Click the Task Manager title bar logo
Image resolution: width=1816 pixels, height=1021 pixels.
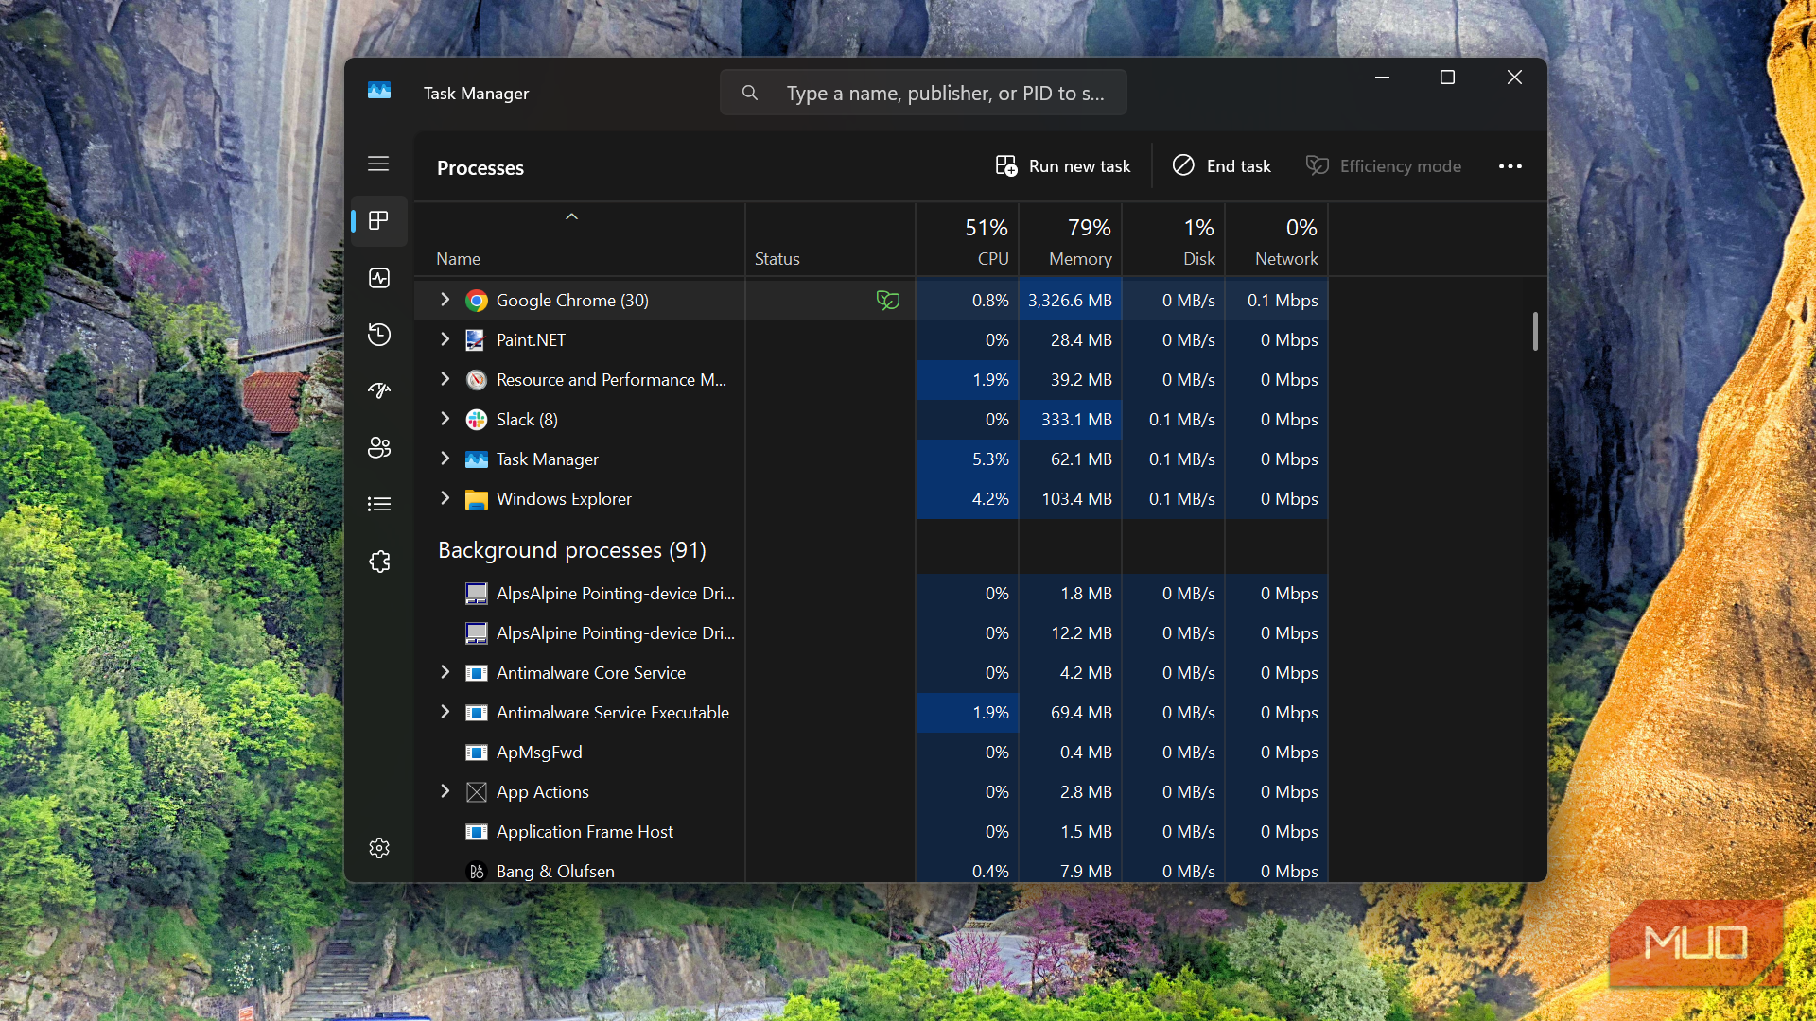click(x=379, y=91)
